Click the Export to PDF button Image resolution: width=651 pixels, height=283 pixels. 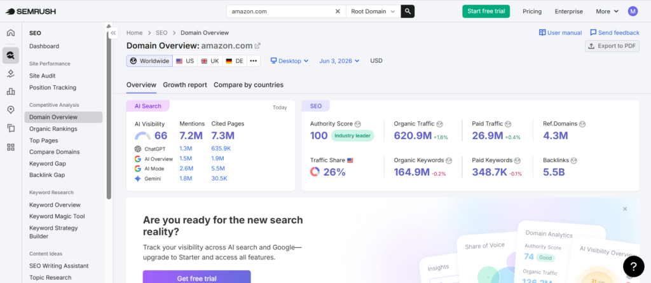(612, 46)
